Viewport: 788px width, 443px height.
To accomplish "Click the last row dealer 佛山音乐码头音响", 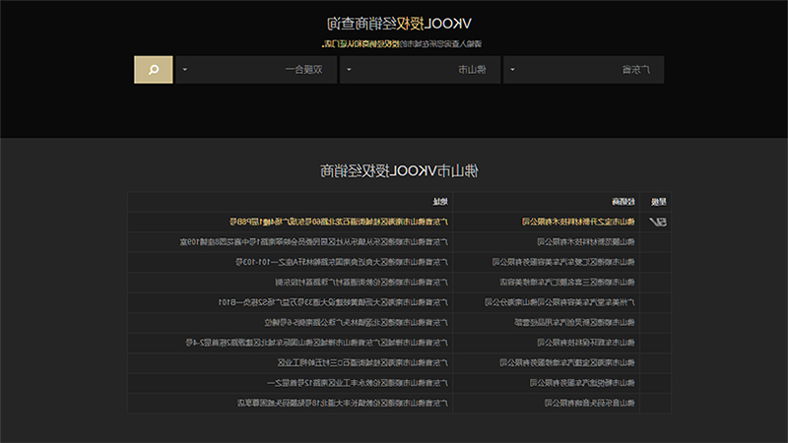I will click(589, 403).
